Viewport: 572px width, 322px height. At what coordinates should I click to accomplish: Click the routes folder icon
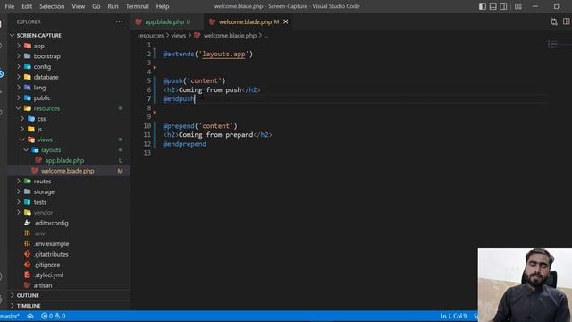(28, 181)
